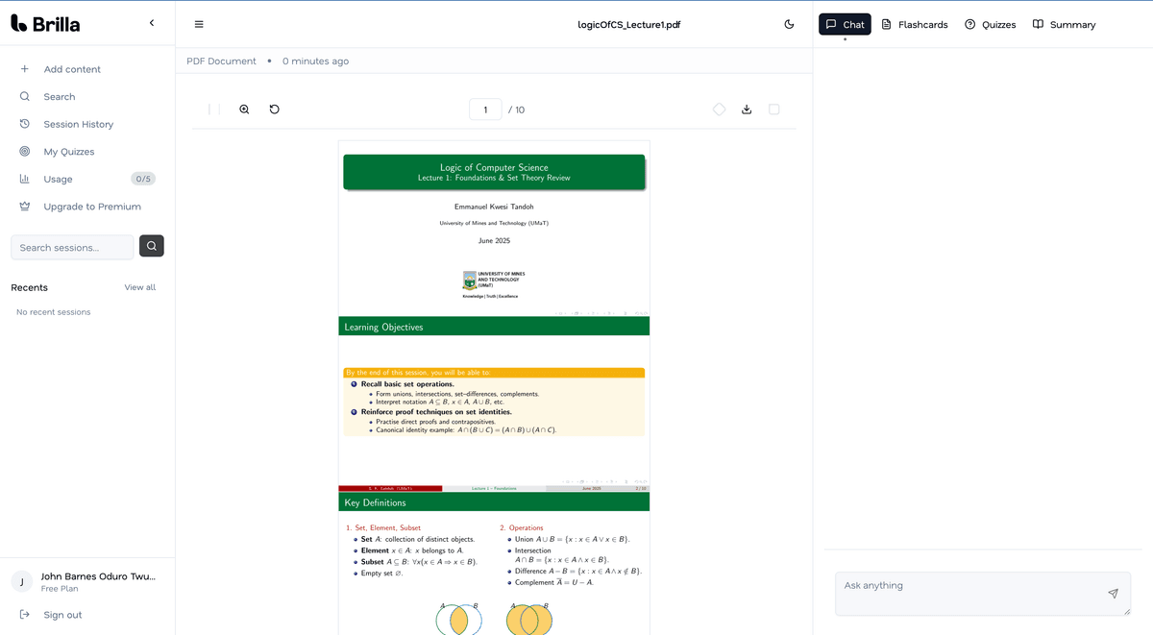The width and height of the screenshot is (1153, 635).
Task: Toggle dark mode with the moon icon
Action: pos(789,24)
